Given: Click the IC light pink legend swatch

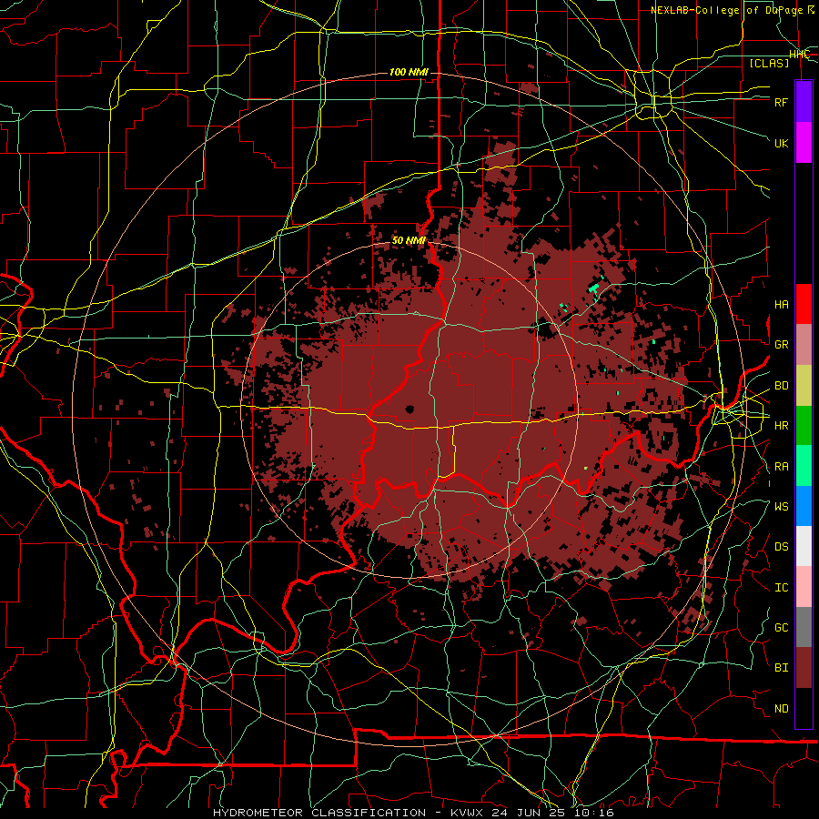Looking at the screenshot, I should click(x=804, y=587).
